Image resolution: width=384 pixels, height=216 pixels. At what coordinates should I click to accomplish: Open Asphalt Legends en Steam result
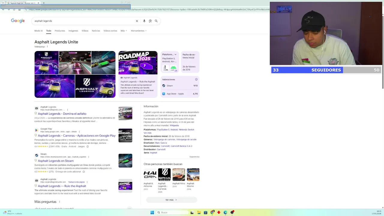55,161
